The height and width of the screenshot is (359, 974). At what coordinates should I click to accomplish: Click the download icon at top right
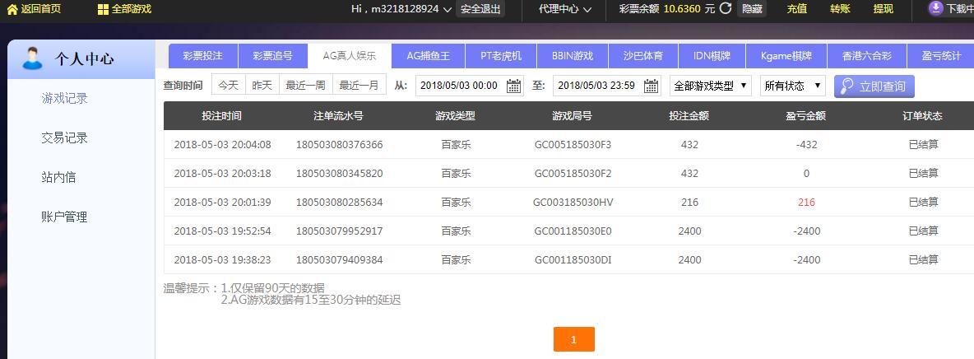(935, 8)
